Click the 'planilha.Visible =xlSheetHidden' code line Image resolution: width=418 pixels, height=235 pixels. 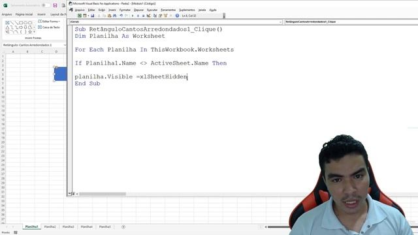click(131, 77)
